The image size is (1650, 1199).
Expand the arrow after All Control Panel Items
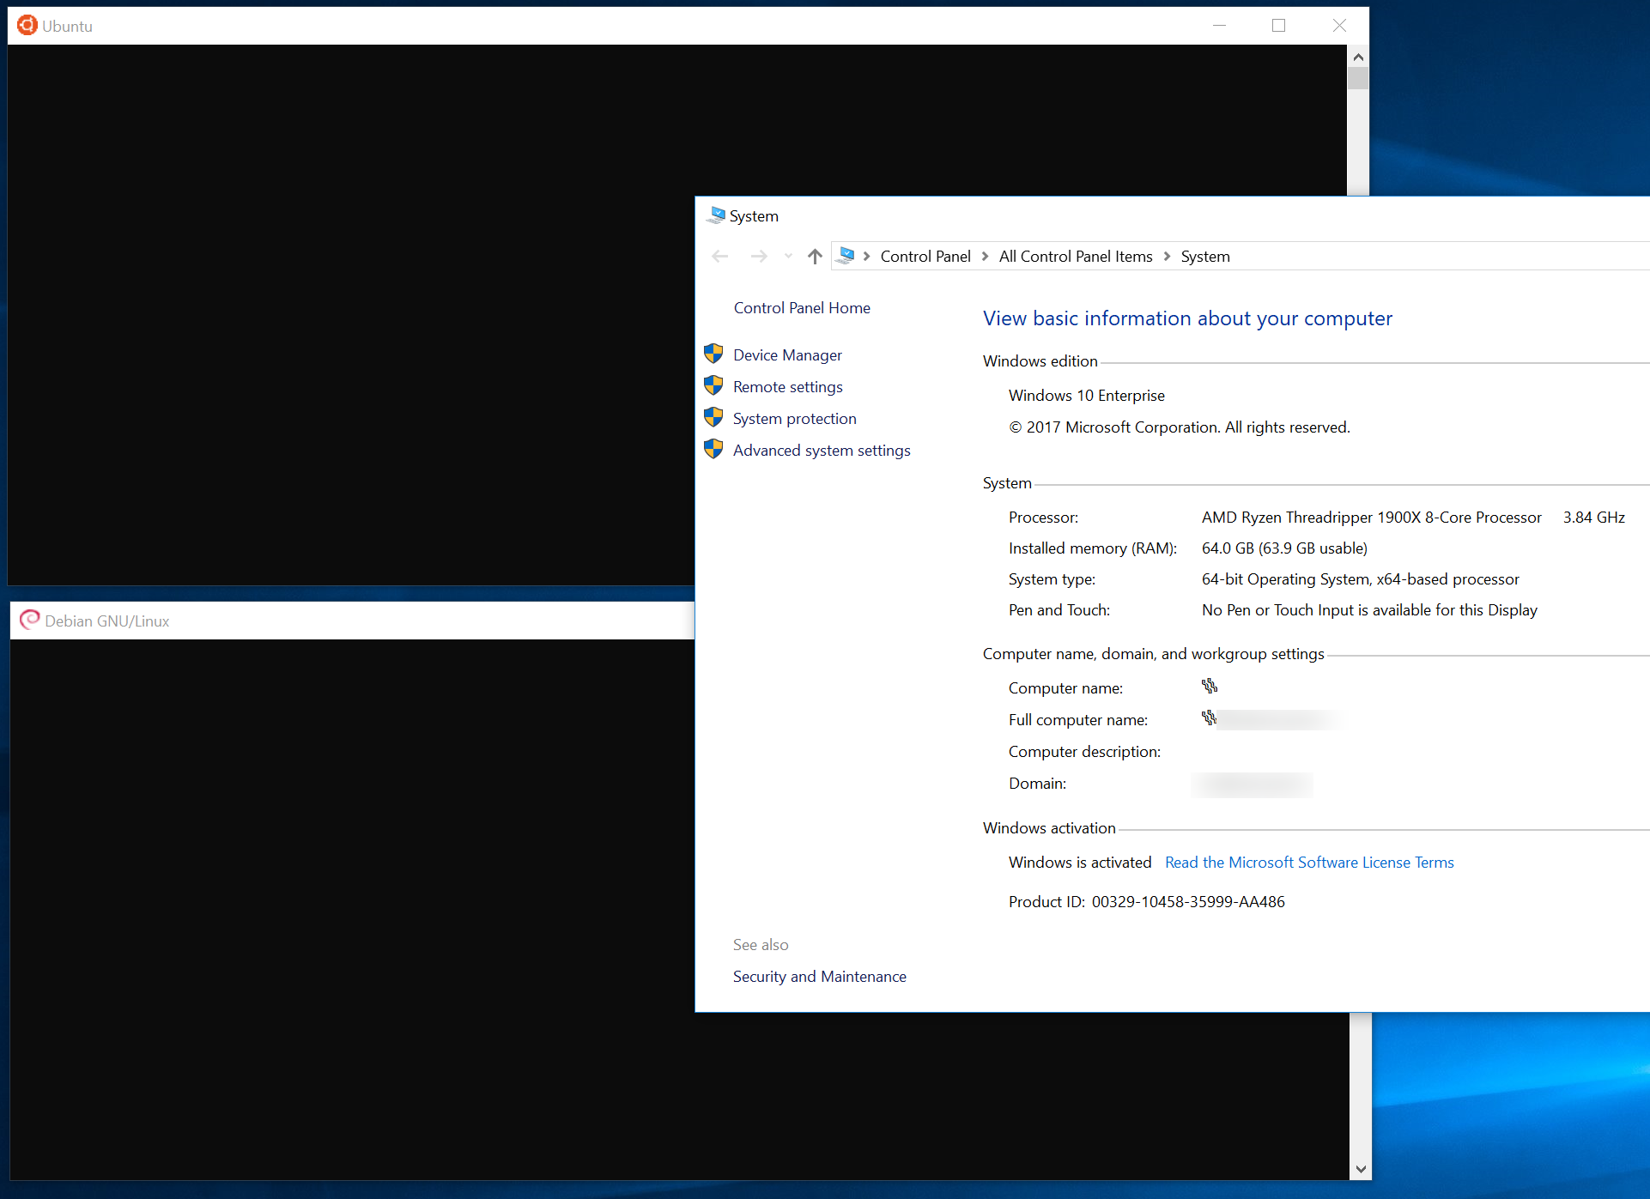click(x=1167, y=256)
